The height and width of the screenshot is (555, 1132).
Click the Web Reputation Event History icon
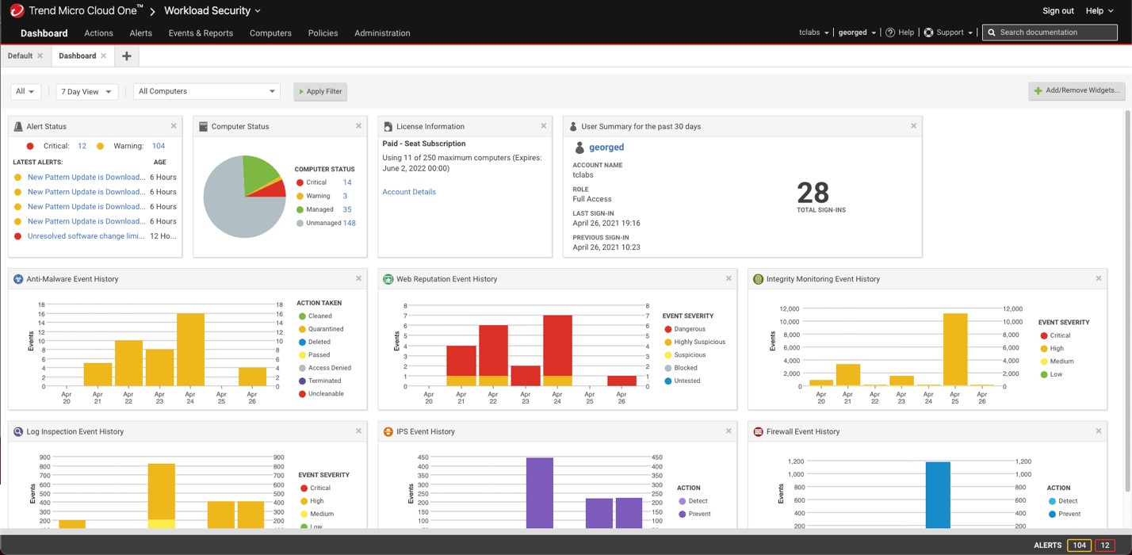[388, 279]
